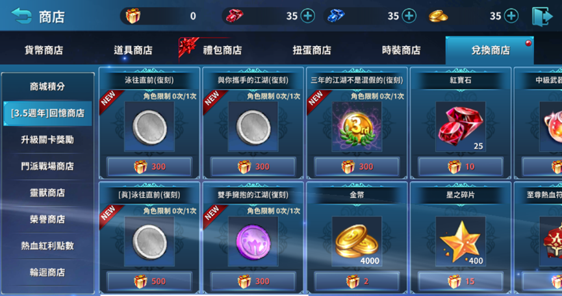Select the purple coin item icon
Image resolution: width=562 pixels, height=296 pixels.
(x=253, y=241)
